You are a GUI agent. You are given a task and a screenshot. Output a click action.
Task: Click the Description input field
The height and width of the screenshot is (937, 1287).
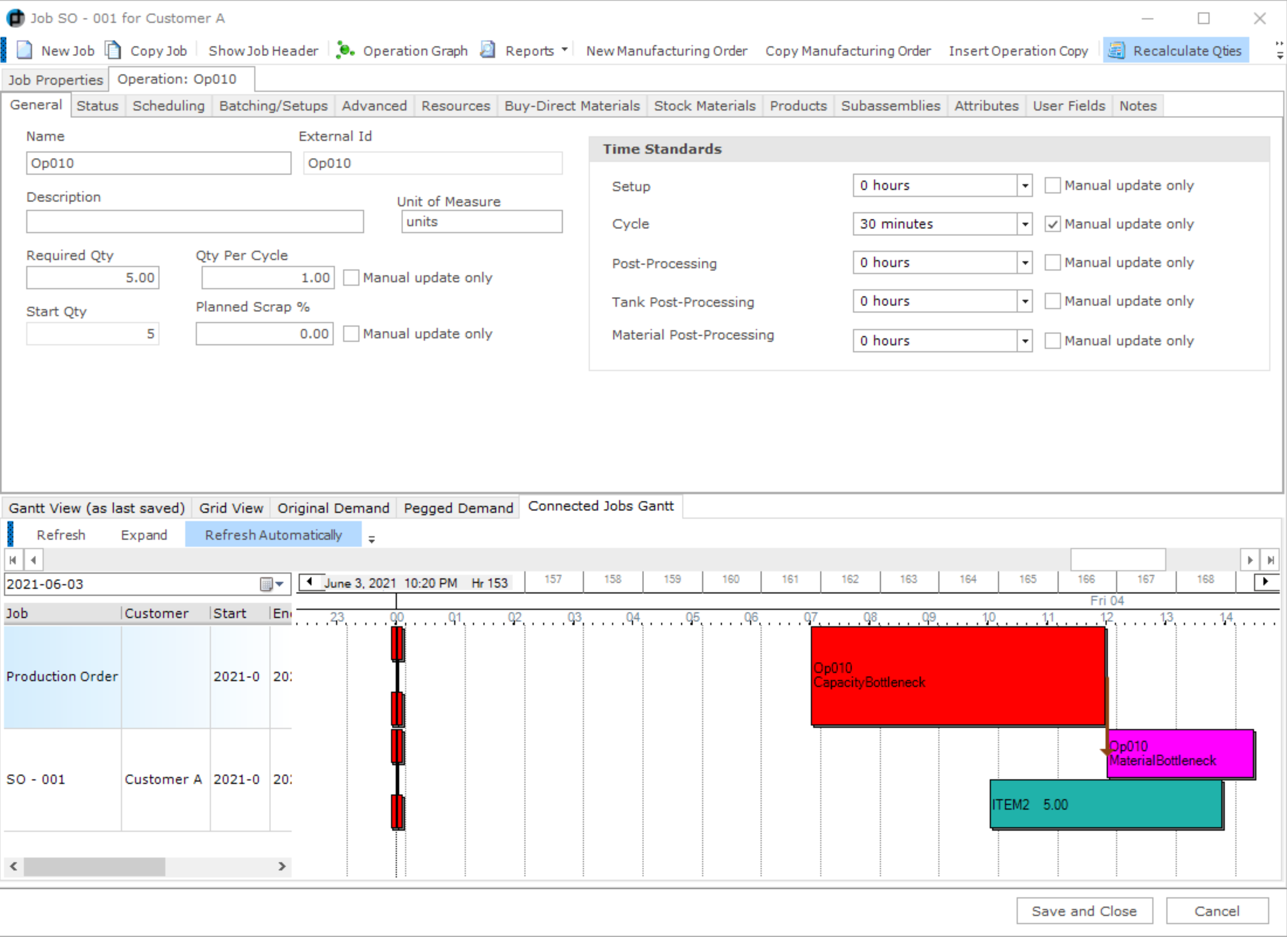[x=195, y=222]
